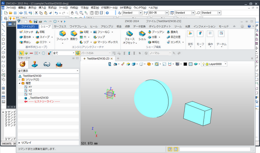The image size is (260, 153).
Task: Select the 単純化 (Simplify) tool
Action: (154, 42)
